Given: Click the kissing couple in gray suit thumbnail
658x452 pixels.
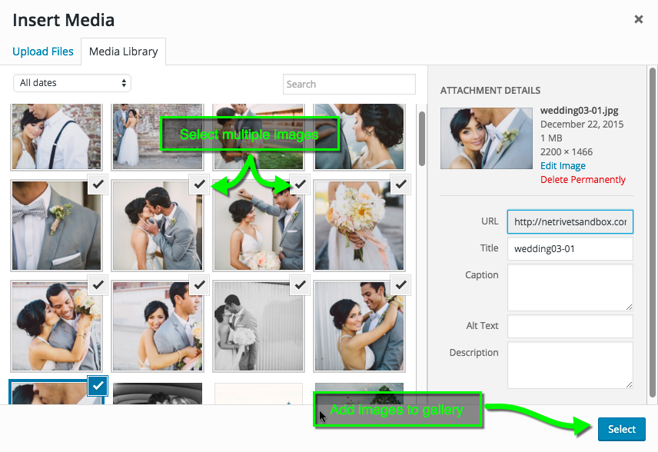Looking at the screenshot, I should click(158, 225).
